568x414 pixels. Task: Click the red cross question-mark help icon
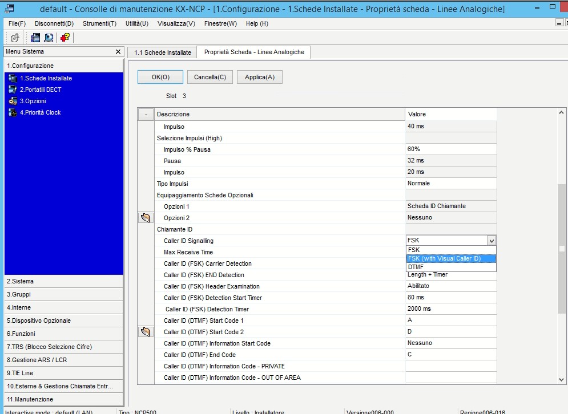tap(65, 38)
